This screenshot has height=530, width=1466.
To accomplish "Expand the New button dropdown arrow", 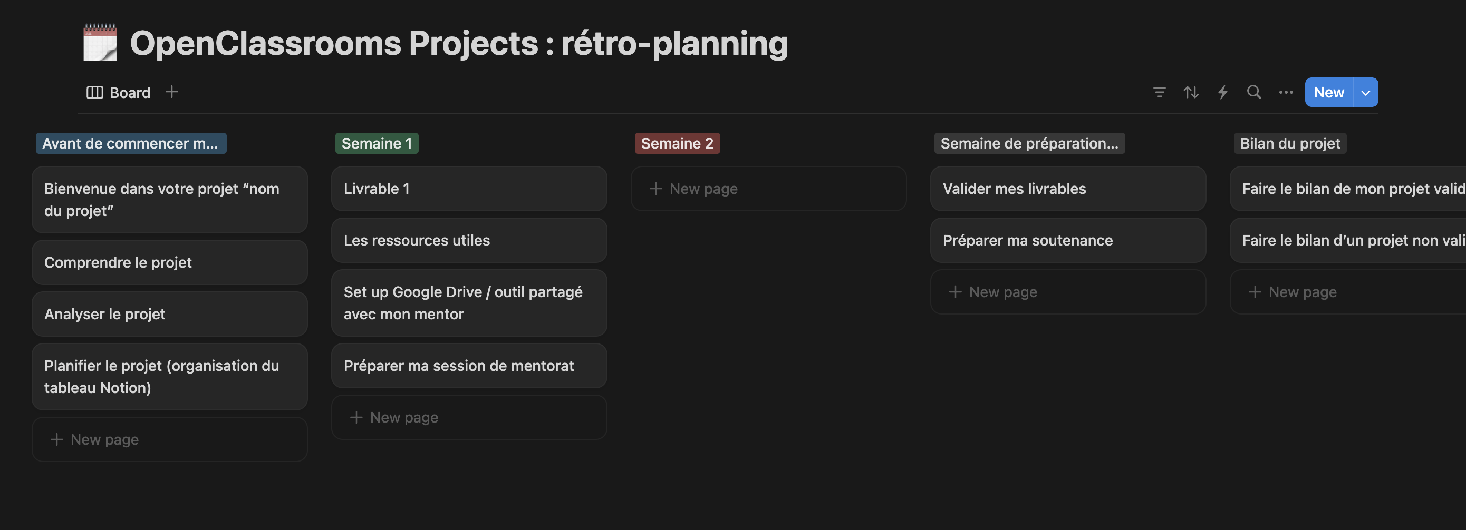I will (x=1366, y=93).
